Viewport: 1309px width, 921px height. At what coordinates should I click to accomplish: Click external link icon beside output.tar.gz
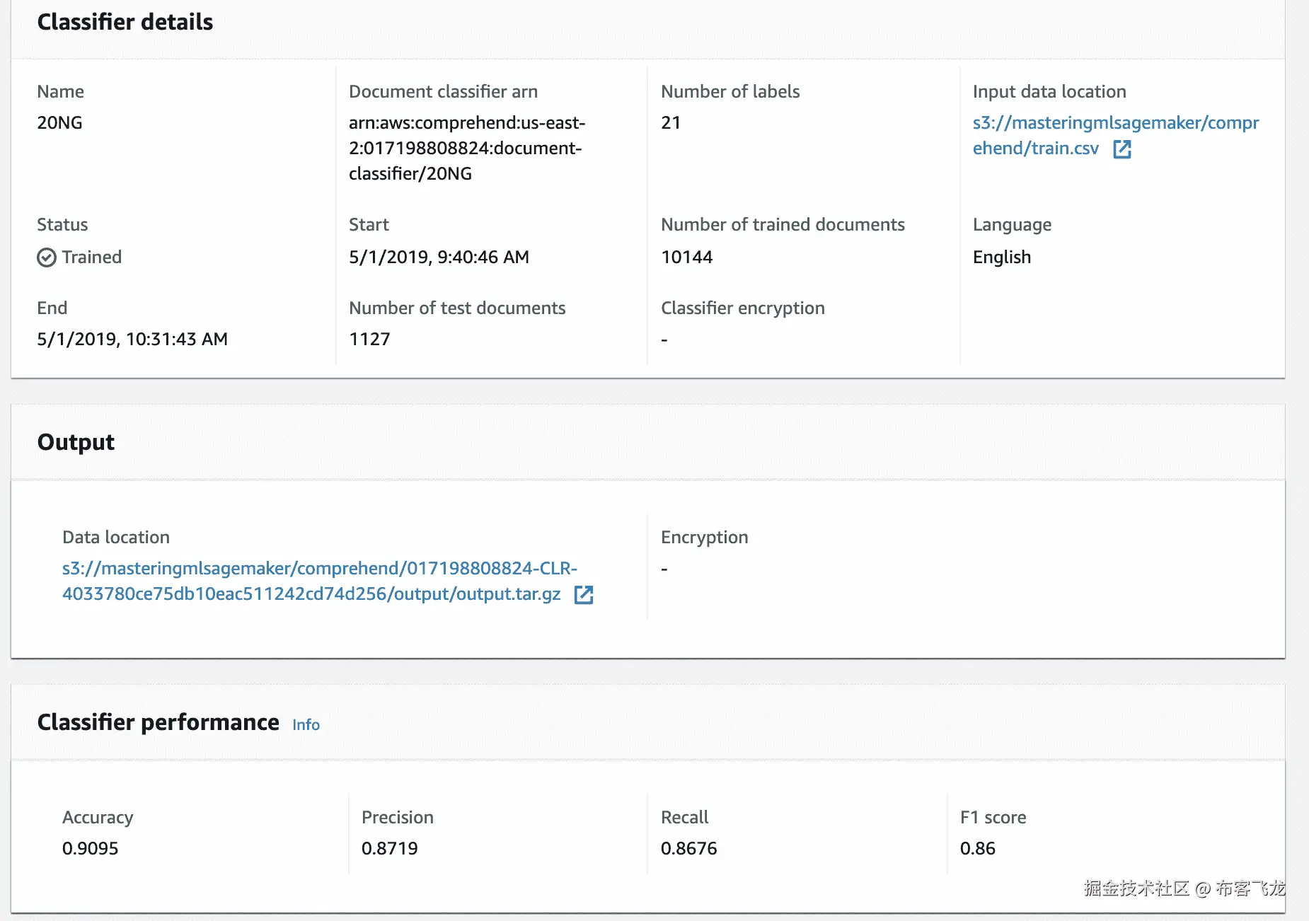[584, 595]
